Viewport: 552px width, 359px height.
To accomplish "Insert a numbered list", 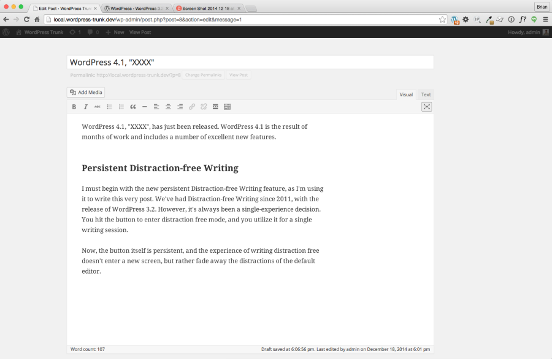I will tap(121, 107).
